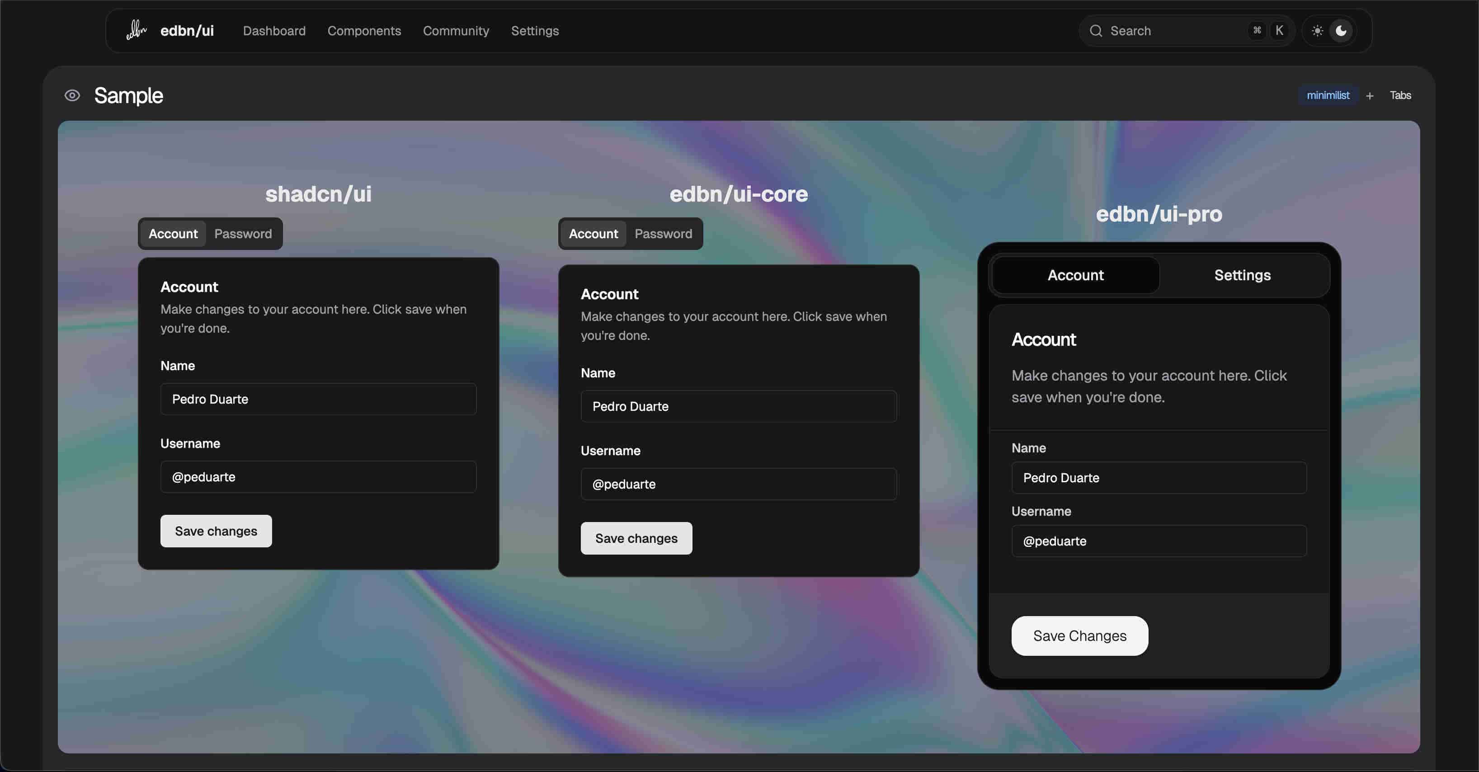1479x772 pixels.
Task: Click the minimilist tag
Action: click(x=1328, y=95)
